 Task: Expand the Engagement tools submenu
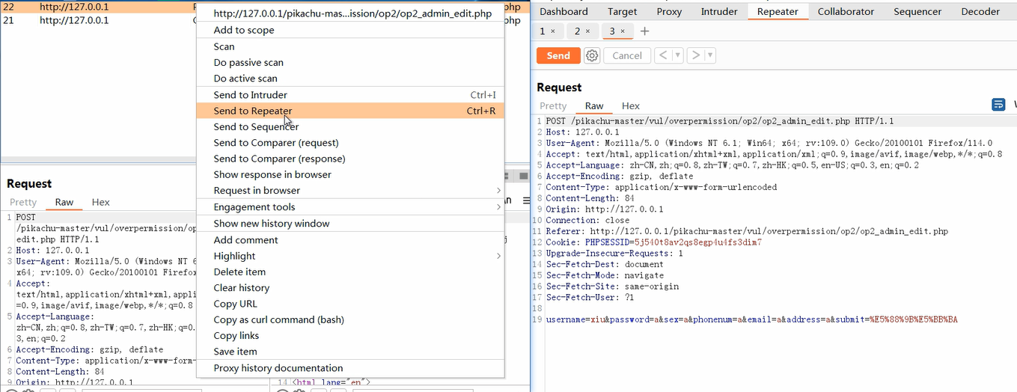point(350,207)
